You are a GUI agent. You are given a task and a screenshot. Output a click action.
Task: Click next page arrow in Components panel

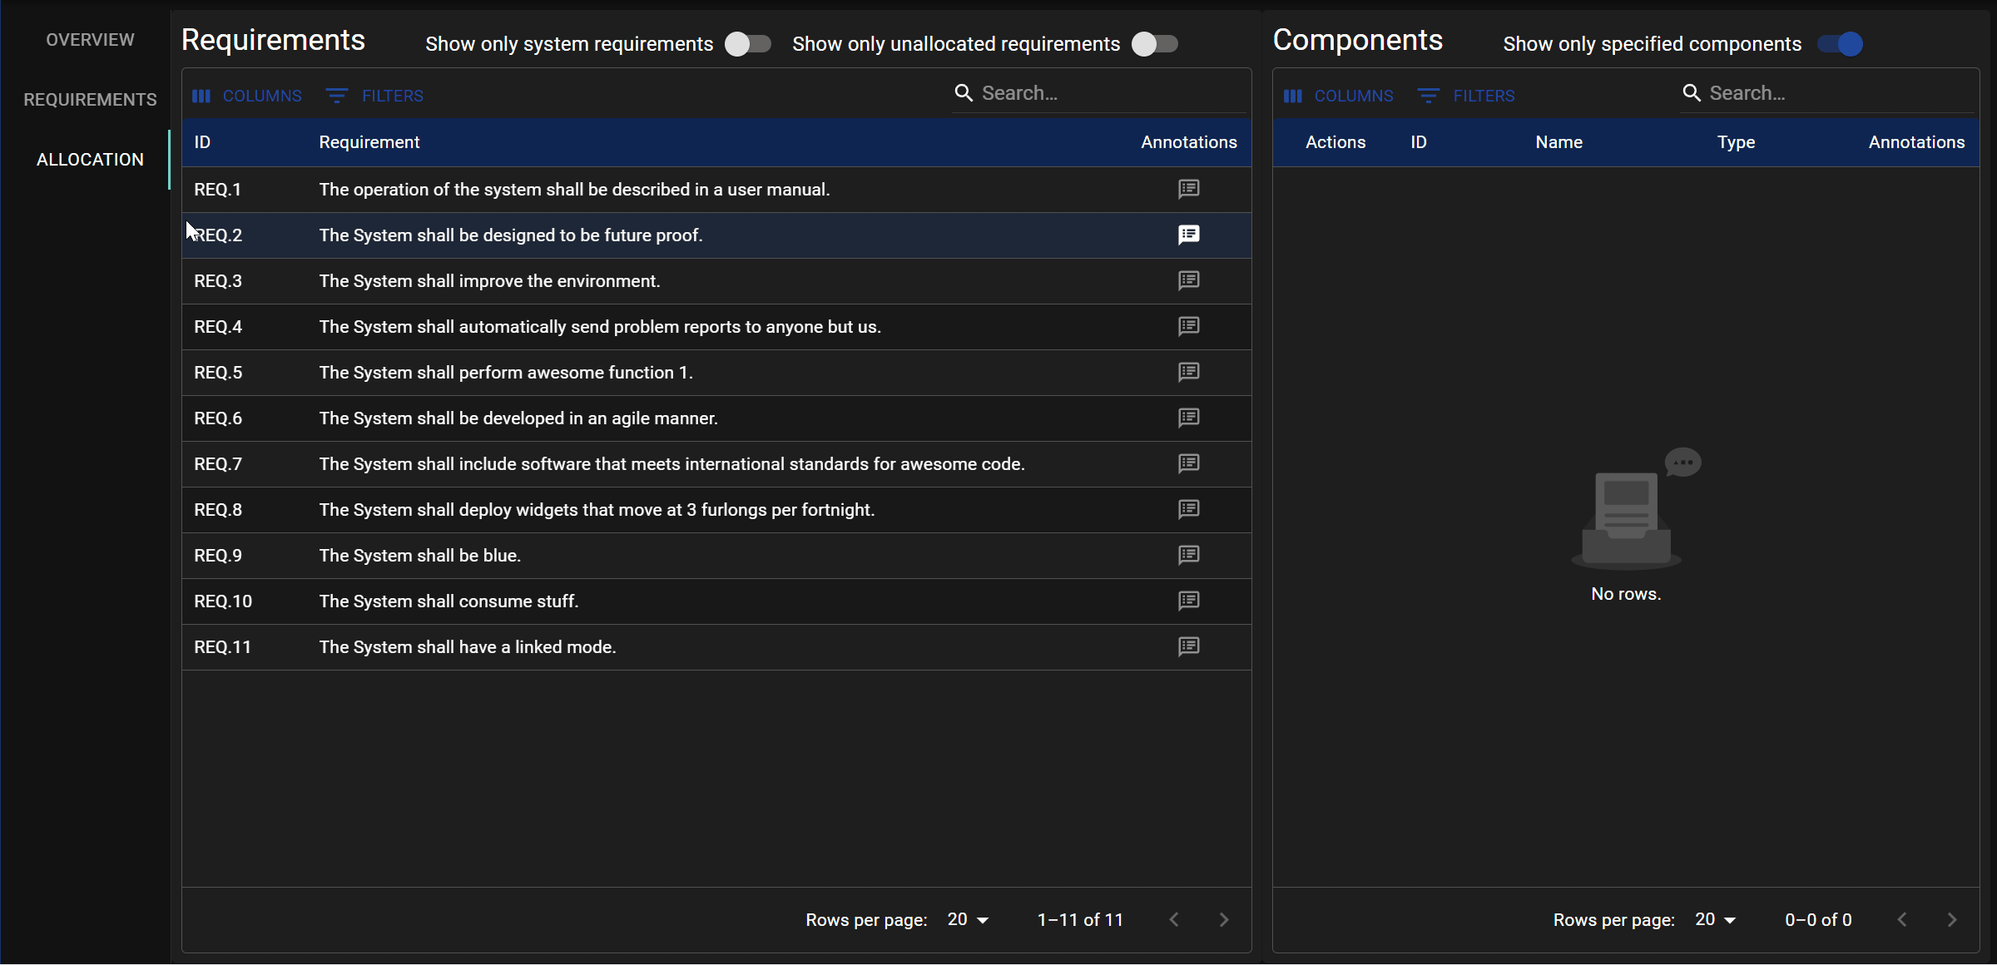click(x=1952, y=919)
